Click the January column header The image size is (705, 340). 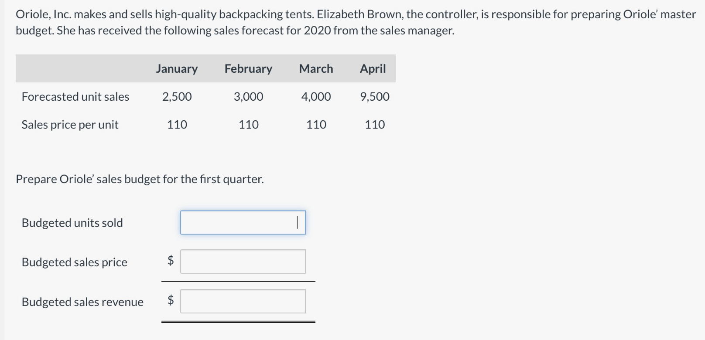pyautogui.click(x=177, y=69)
